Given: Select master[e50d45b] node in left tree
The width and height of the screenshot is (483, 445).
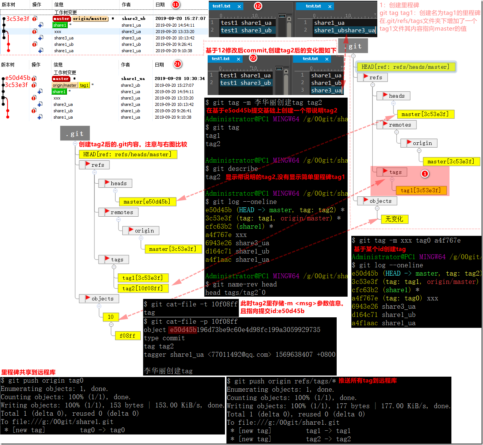Looking at the screenshot, I should click(147, 202).
